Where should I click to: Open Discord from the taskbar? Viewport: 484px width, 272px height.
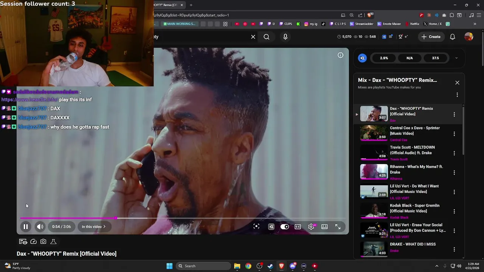293,266
